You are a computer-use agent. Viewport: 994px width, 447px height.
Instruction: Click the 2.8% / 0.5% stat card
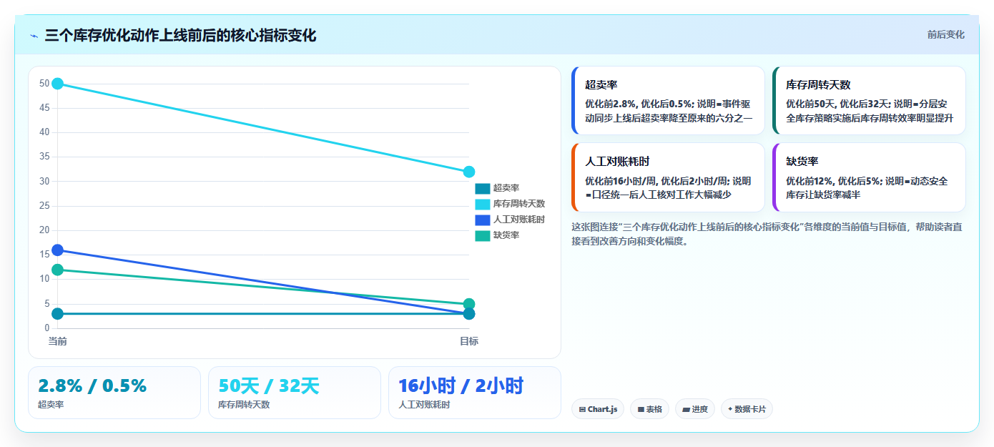click(114, 393)
